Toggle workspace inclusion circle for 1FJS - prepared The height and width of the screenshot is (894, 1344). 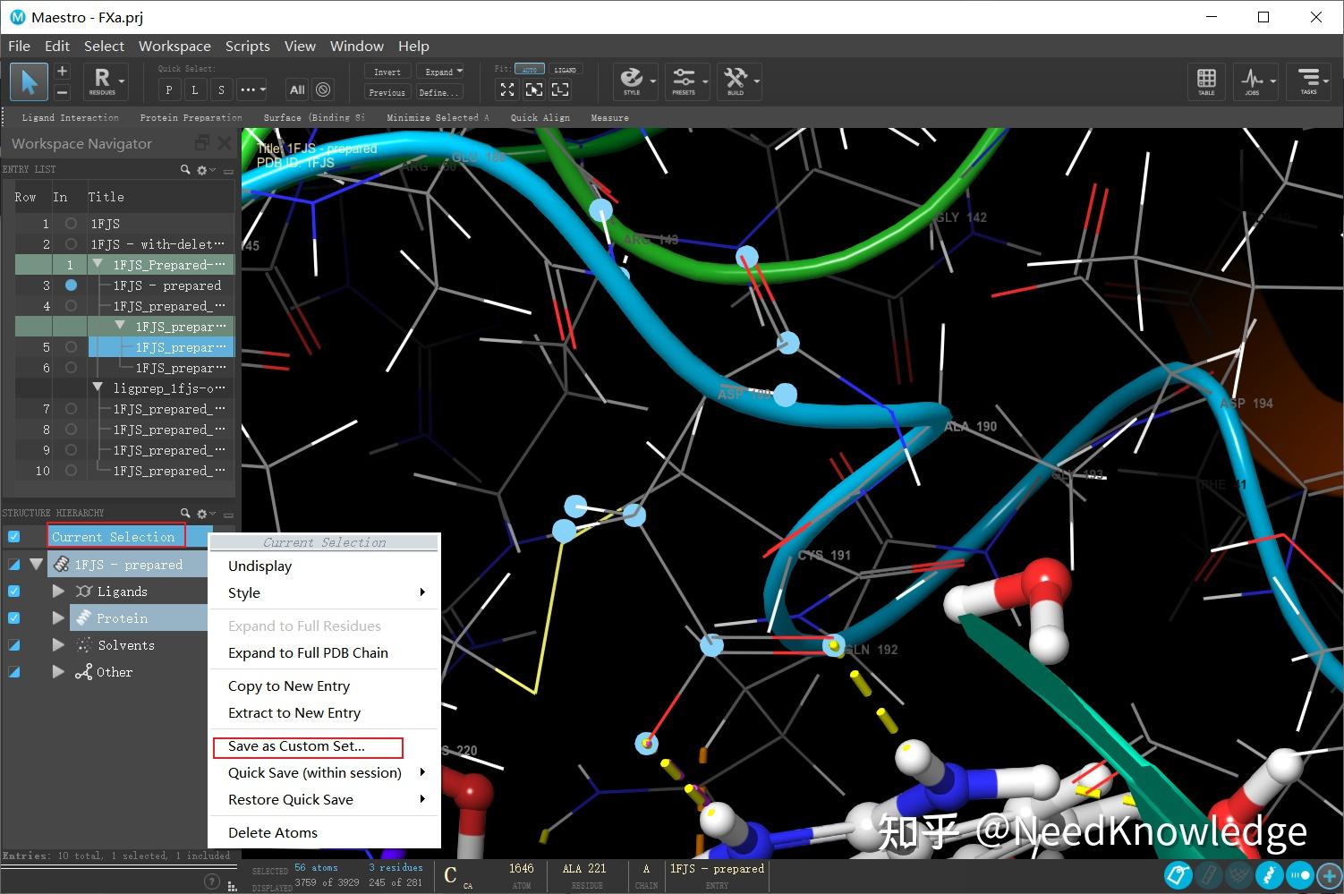pyautogui.click(x=71, y=285)
